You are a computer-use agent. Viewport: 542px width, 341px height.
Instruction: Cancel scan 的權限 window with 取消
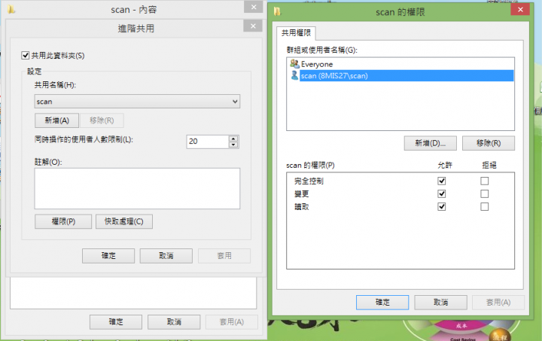(x=440, y=303)
